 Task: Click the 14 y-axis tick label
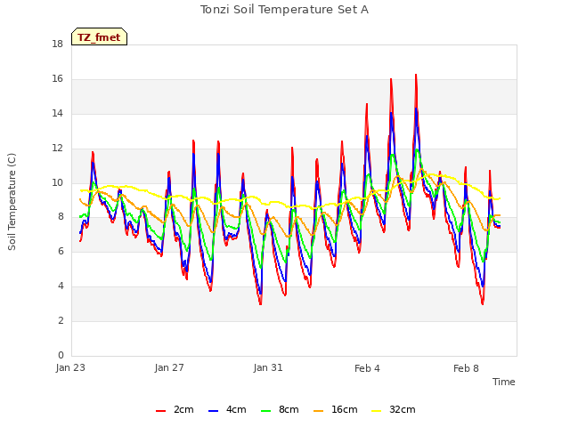coord(57,113)
